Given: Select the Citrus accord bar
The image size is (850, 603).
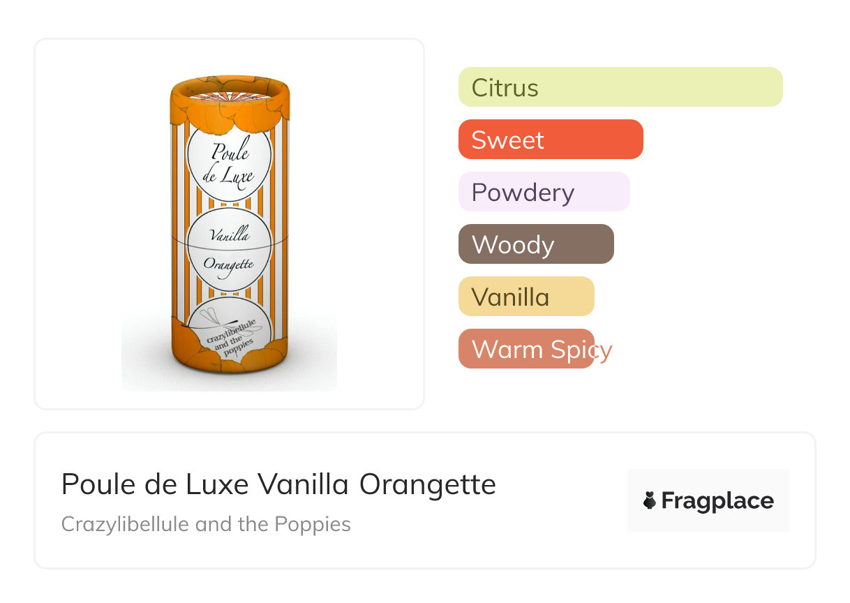Looking at the screenshot, I should point(620,87).
